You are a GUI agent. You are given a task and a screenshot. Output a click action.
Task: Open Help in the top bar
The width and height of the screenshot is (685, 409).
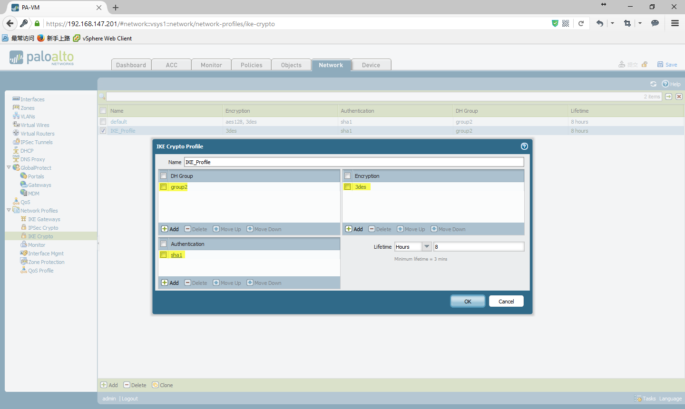671,84
